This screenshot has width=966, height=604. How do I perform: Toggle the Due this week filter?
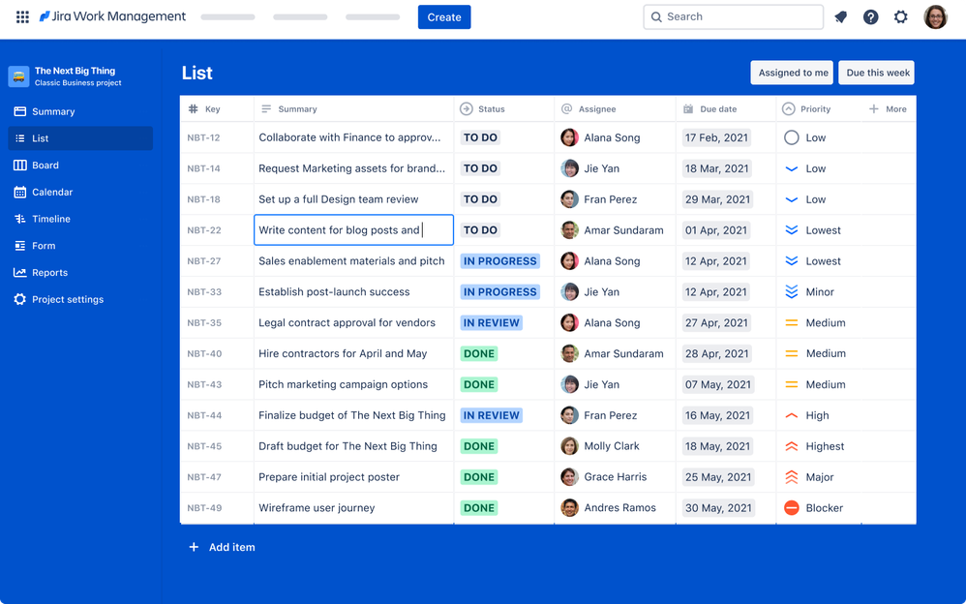[x=876, y=73]
